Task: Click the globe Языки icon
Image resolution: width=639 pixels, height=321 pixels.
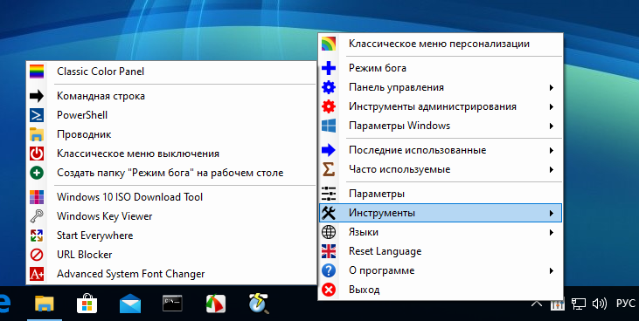Action: pyautogui.click(x=329, y=232)
